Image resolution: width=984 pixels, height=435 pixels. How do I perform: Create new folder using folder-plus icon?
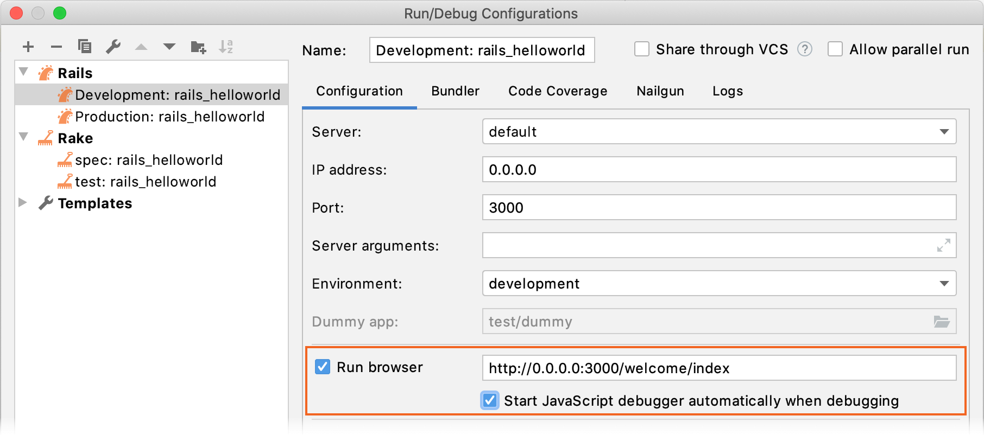click(x=198, y=47)
